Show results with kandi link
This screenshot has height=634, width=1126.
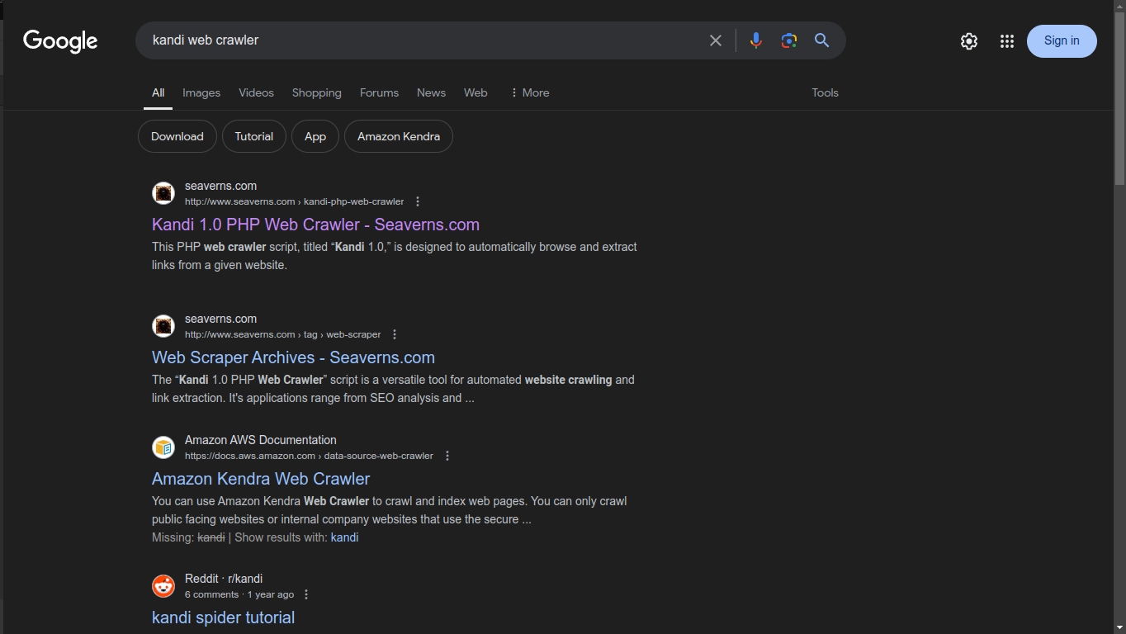[344, 537]
